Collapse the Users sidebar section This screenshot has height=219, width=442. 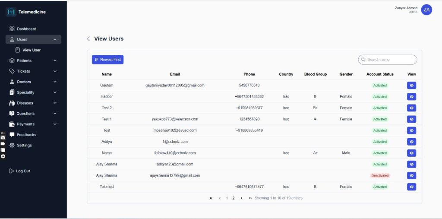click(55, 40)
